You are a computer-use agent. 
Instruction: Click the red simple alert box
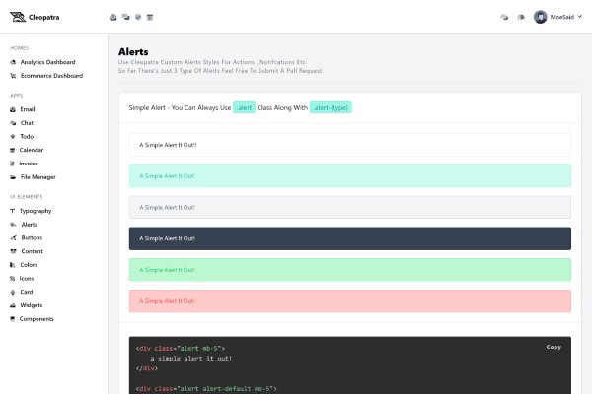tap(350, 301)
